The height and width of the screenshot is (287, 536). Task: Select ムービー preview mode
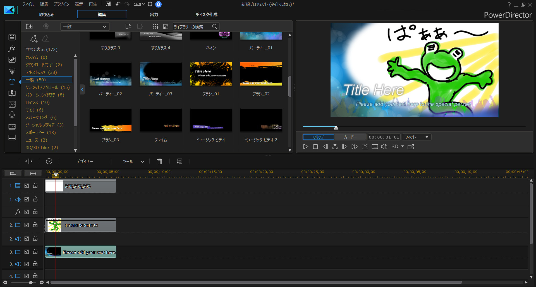350,137
